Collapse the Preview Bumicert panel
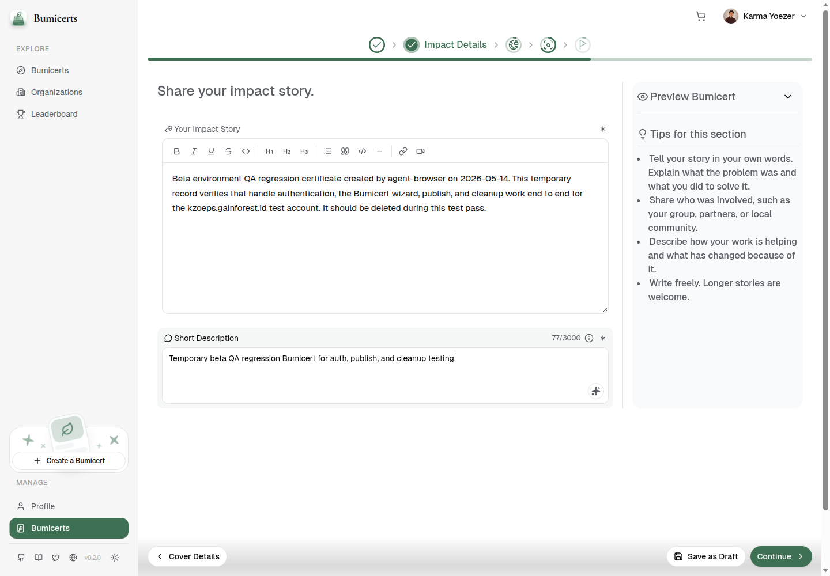This screenshot has height=576, width=830. 788,97
